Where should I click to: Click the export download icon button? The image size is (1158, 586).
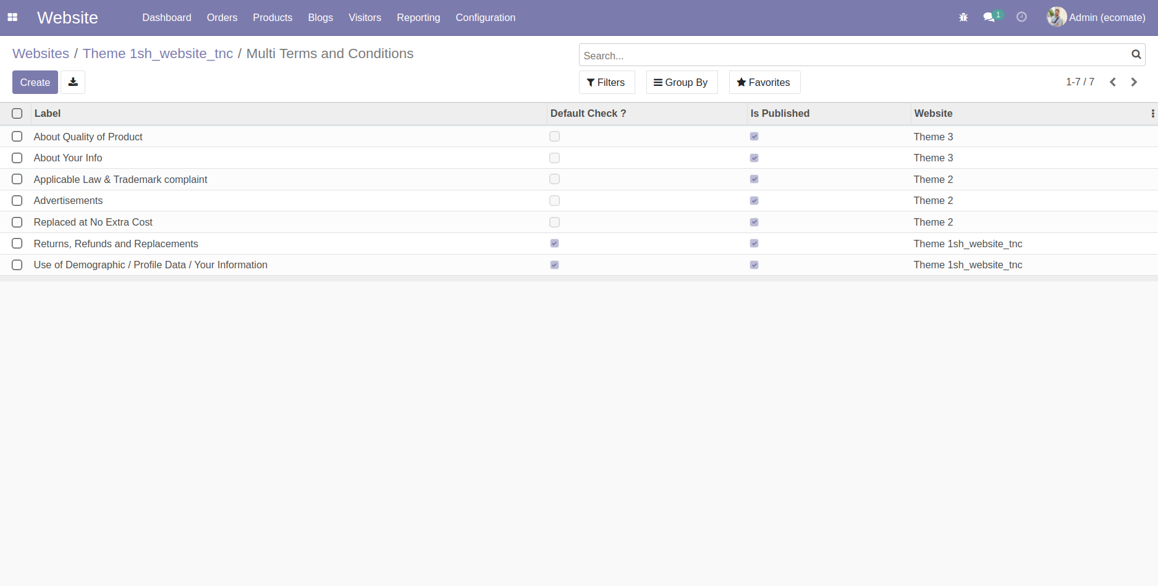coord(73,82)
